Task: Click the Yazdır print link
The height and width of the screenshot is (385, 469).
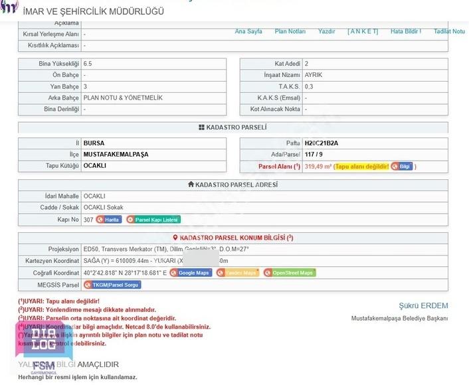Action: 326,31
